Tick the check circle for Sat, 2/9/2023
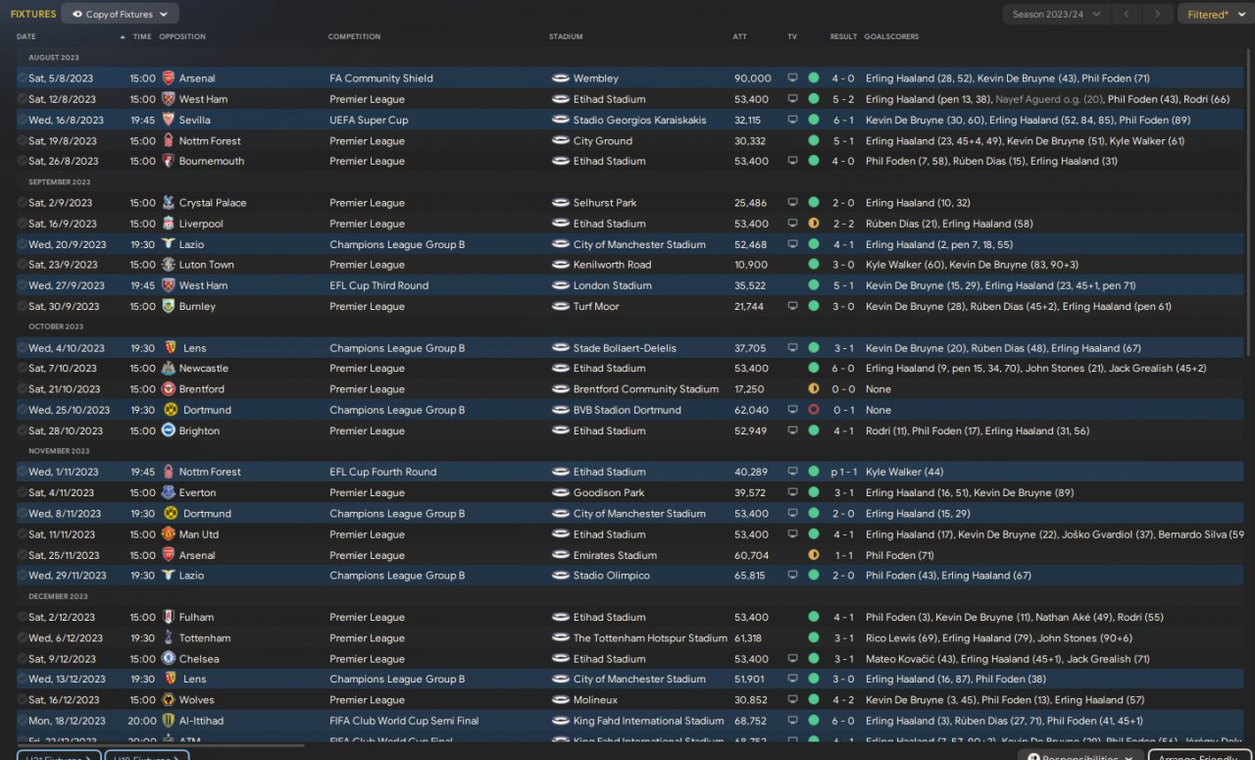The height and width of the screenshot is (760, 1255). (22, 203)
